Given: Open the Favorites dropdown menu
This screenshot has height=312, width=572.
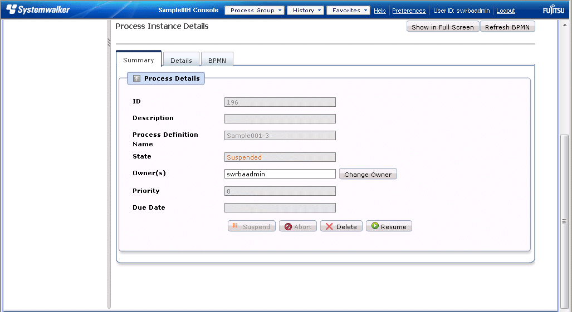Looking at the screenshot, I should (348, 10).
